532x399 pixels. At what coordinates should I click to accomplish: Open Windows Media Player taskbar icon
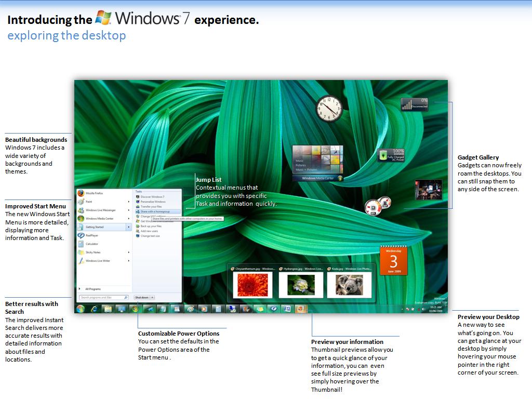(x=204, y=309)
